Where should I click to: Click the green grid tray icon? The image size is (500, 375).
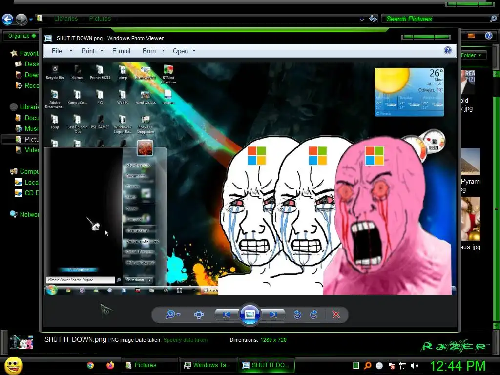(356, 366)
